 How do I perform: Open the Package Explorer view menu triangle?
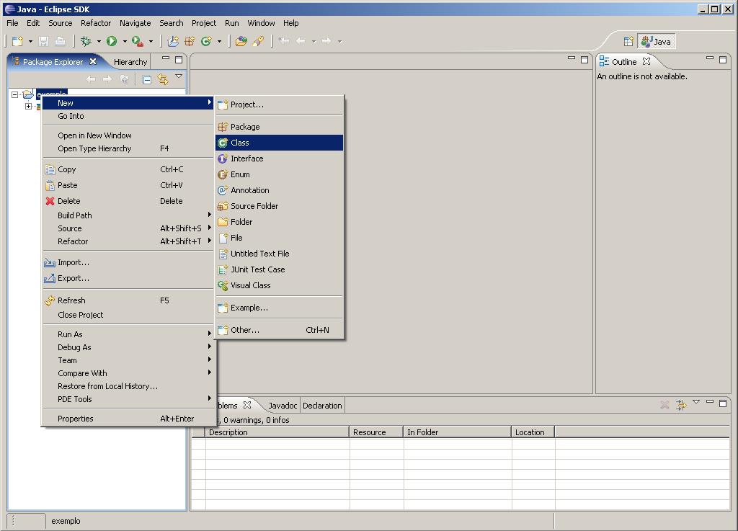[179, 76]
